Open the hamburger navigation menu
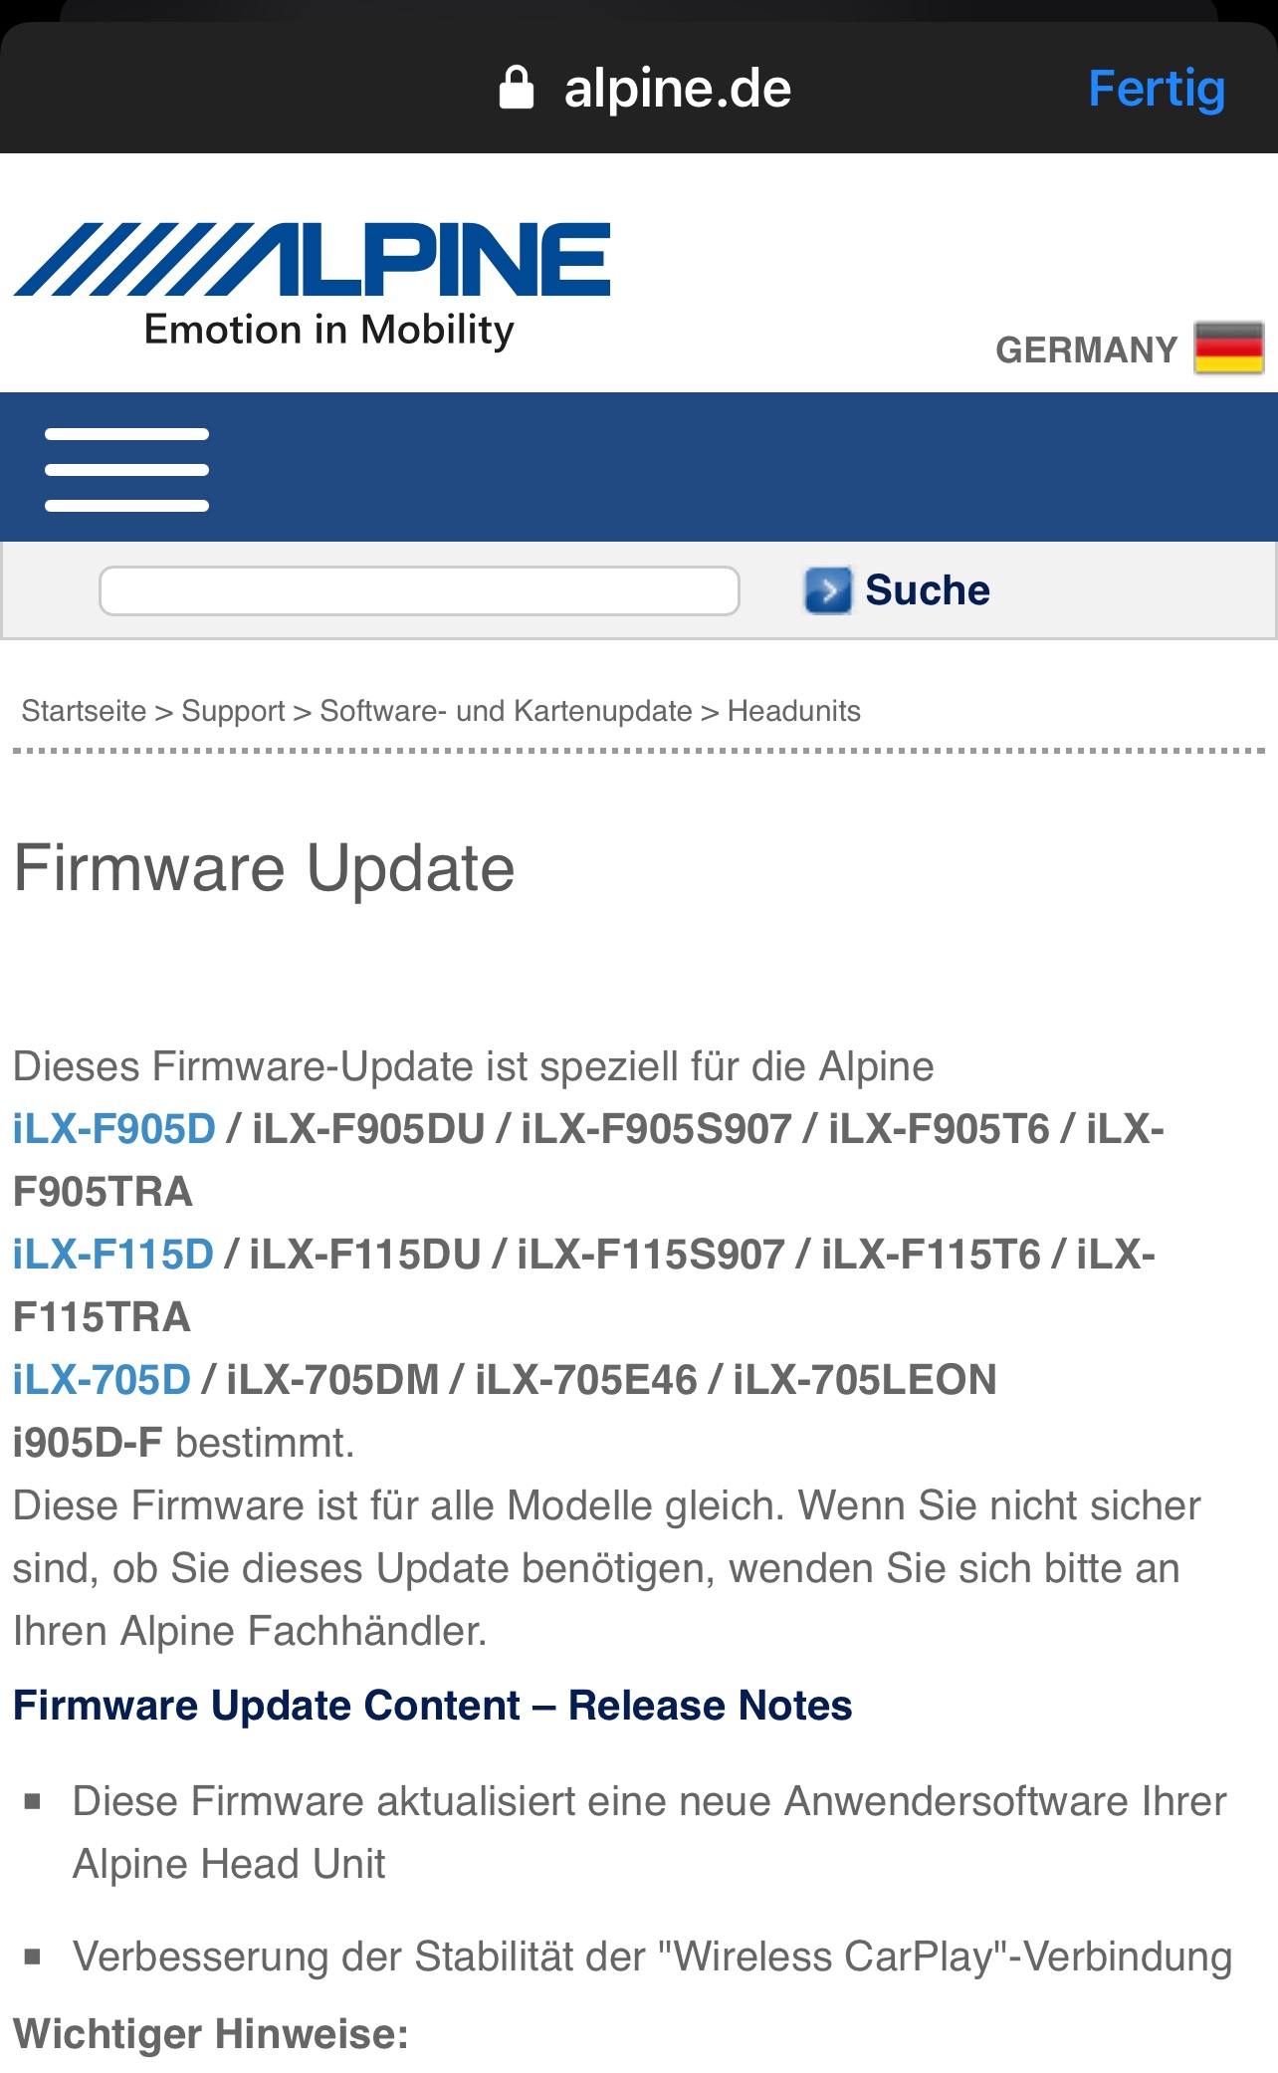Screen dimensions: 1278x2073 pos(126,470)
